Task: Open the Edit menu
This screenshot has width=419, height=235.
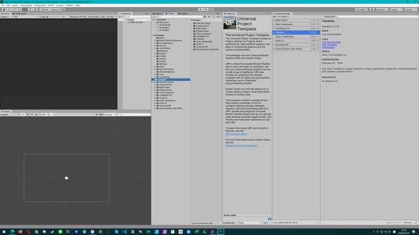Action: (x=9, y=5)
